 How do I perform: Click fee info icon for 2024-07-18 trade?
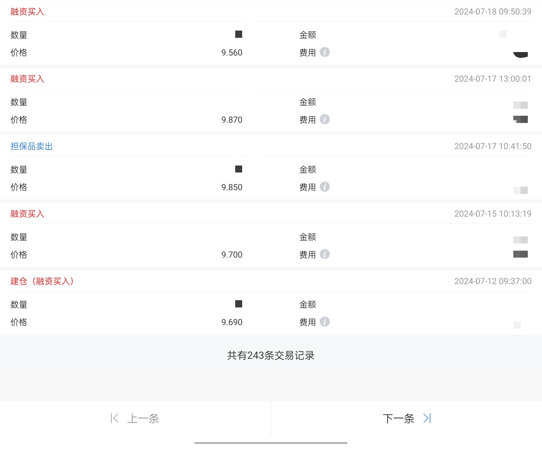(x=324, y=52)
